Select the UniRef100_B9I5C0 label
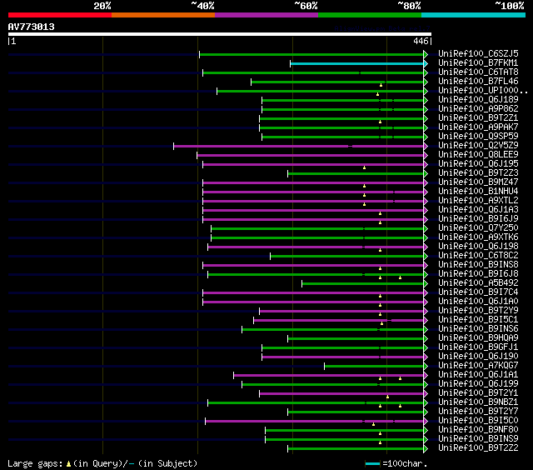This screenshot has height=470, width=533. click(x=478, y=421)
